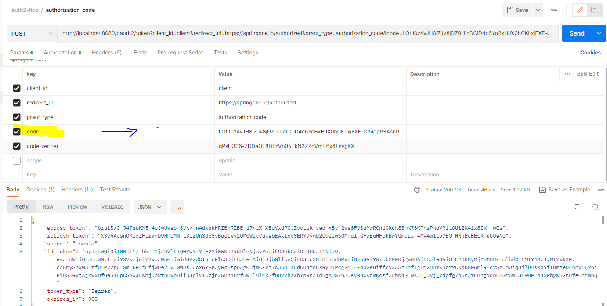607x306 pixels.
Task: Switch to the Headers (9) tab
Action: pos(106,52)
